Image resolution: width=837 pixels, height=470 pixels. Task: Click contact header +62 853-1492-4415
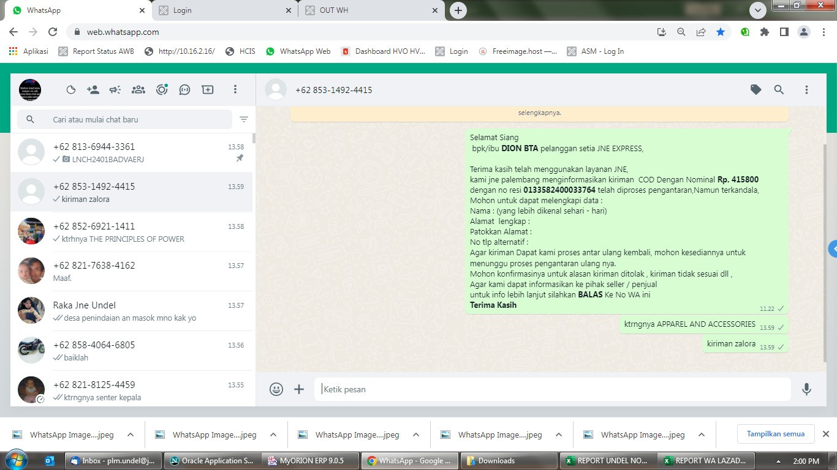coord(334,90)
